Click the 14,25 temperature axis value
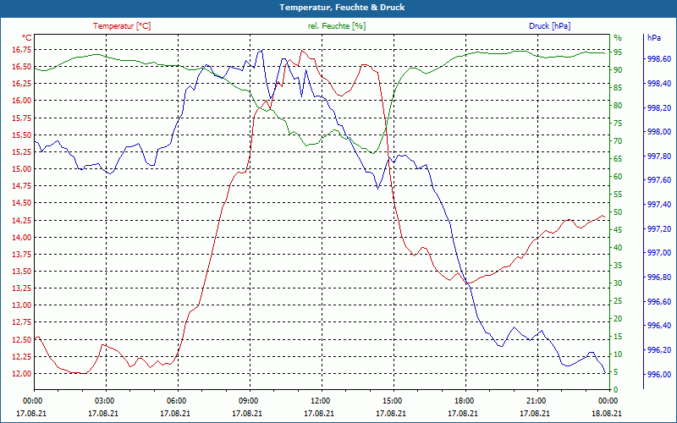Image resolution: width=677 pixels, height=423 pixels. coord(22,220)
